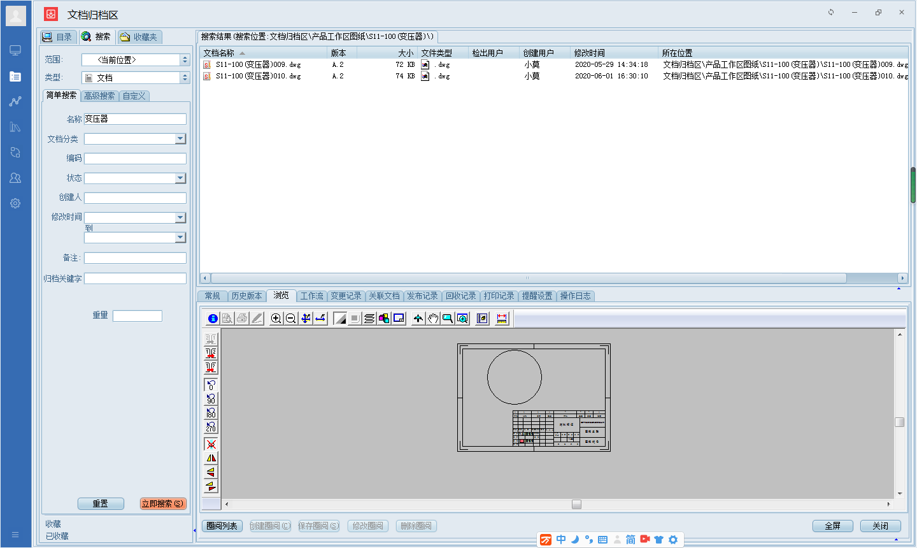Click the 关闭 button
This screenshot has width=917, height=548.
pos(881,526)
